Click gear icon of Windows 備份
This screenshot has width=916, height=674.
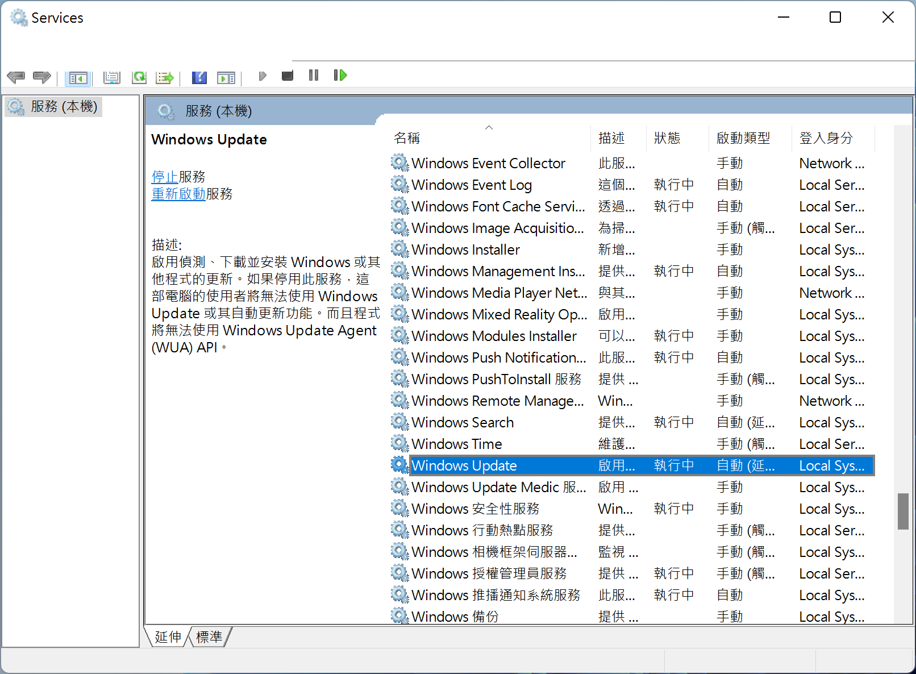[x=400, y=615]
